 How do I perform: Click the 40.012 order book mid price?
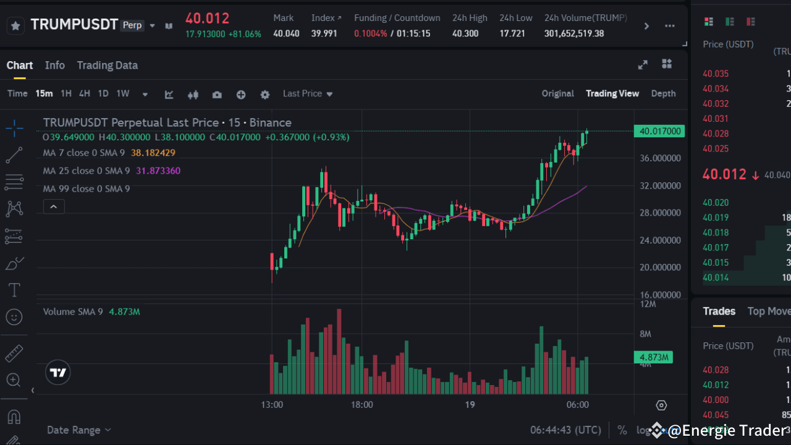(724, 174)
